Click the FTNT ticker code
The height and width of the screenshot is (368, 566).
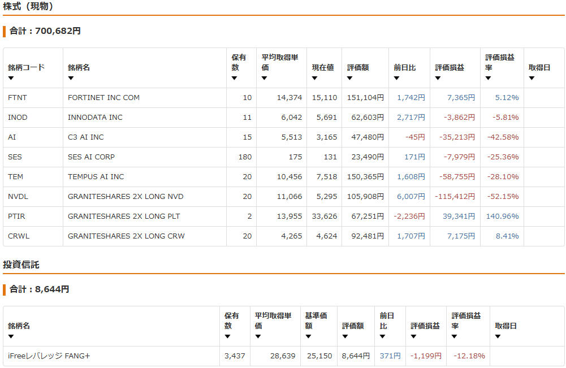(18, 97)
